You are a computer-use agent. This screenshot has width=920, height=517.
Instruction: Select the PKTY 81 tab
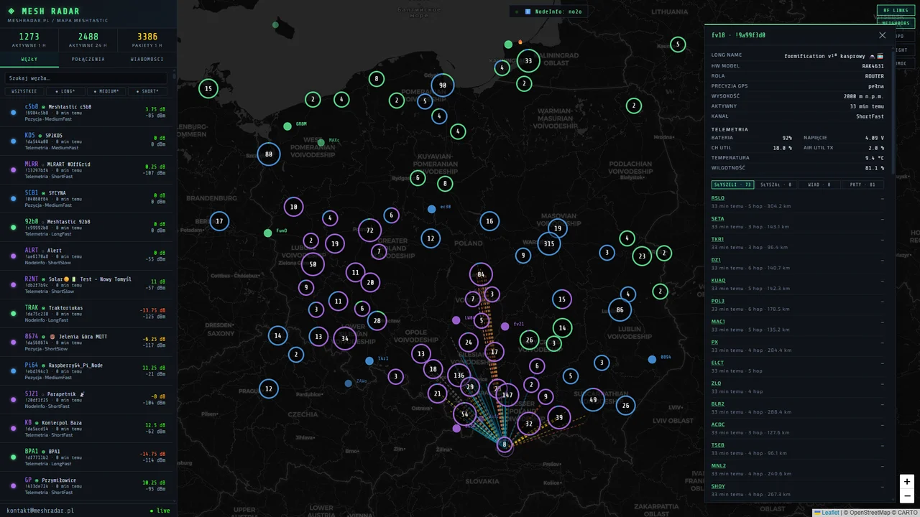pyautogui.click(x=862, y=185)
